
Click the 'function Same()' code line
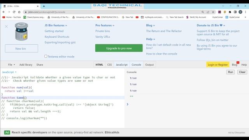pos(62,98)
